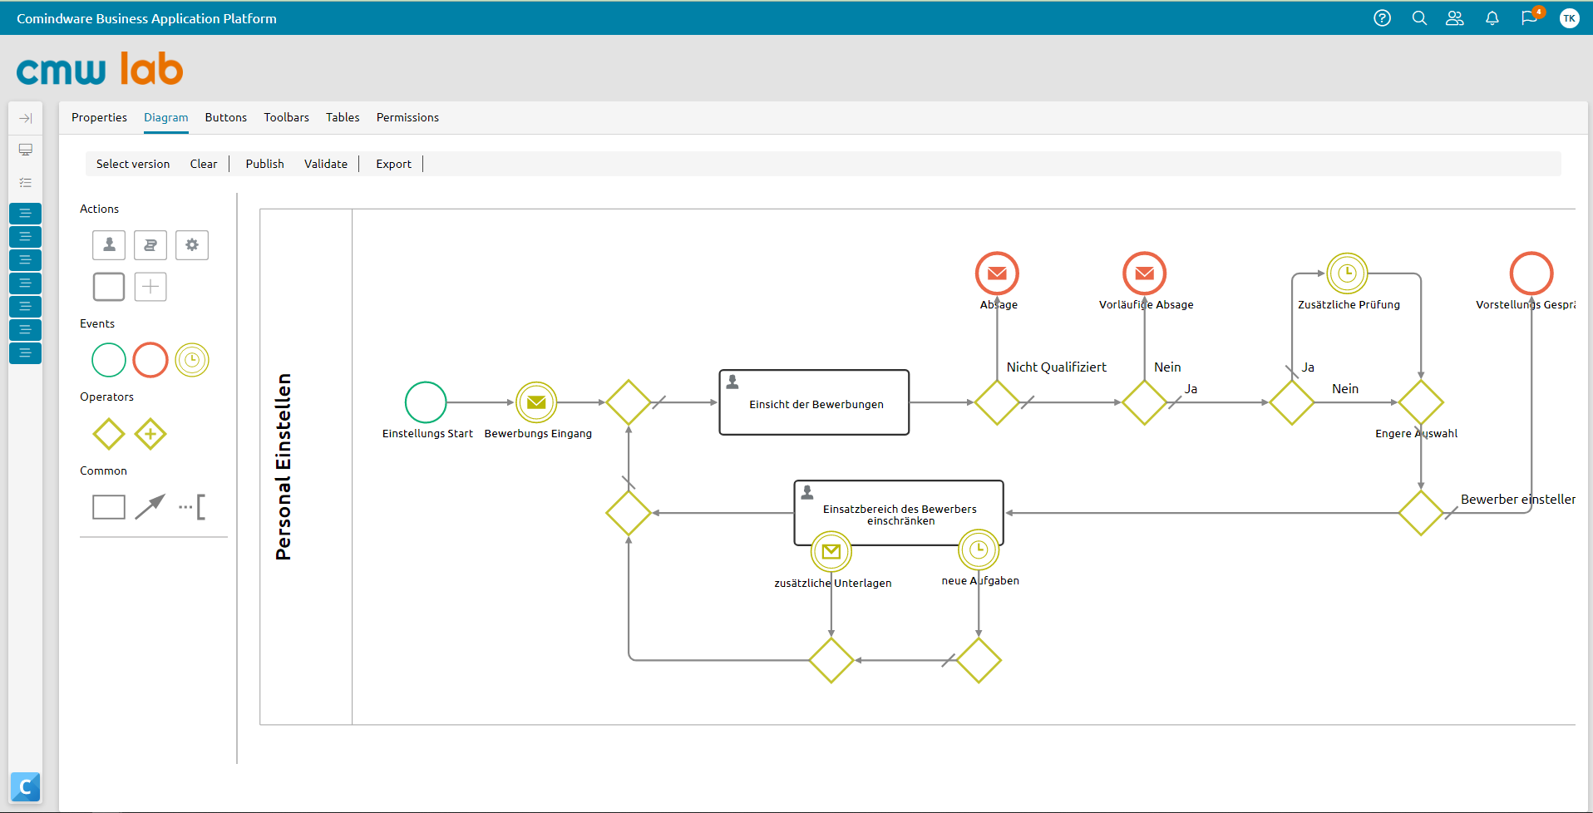The width and height of the screenshot is (1593, 813).
Task: Collapse the left sidebar arrow
Action: 26,118
